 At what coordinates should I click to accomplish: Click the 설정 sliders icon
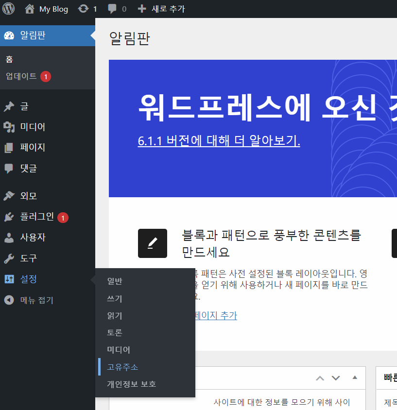pyautogui.click(x=9, y=279)
